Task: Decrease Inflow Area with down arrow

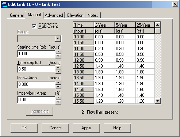Action: click(58, 87)
